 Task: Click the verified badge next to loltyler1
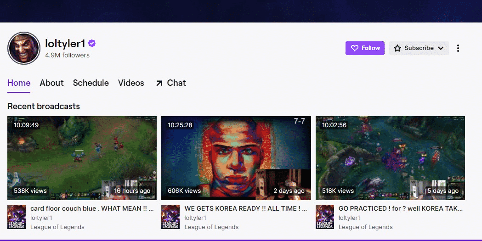coord(92,43)
